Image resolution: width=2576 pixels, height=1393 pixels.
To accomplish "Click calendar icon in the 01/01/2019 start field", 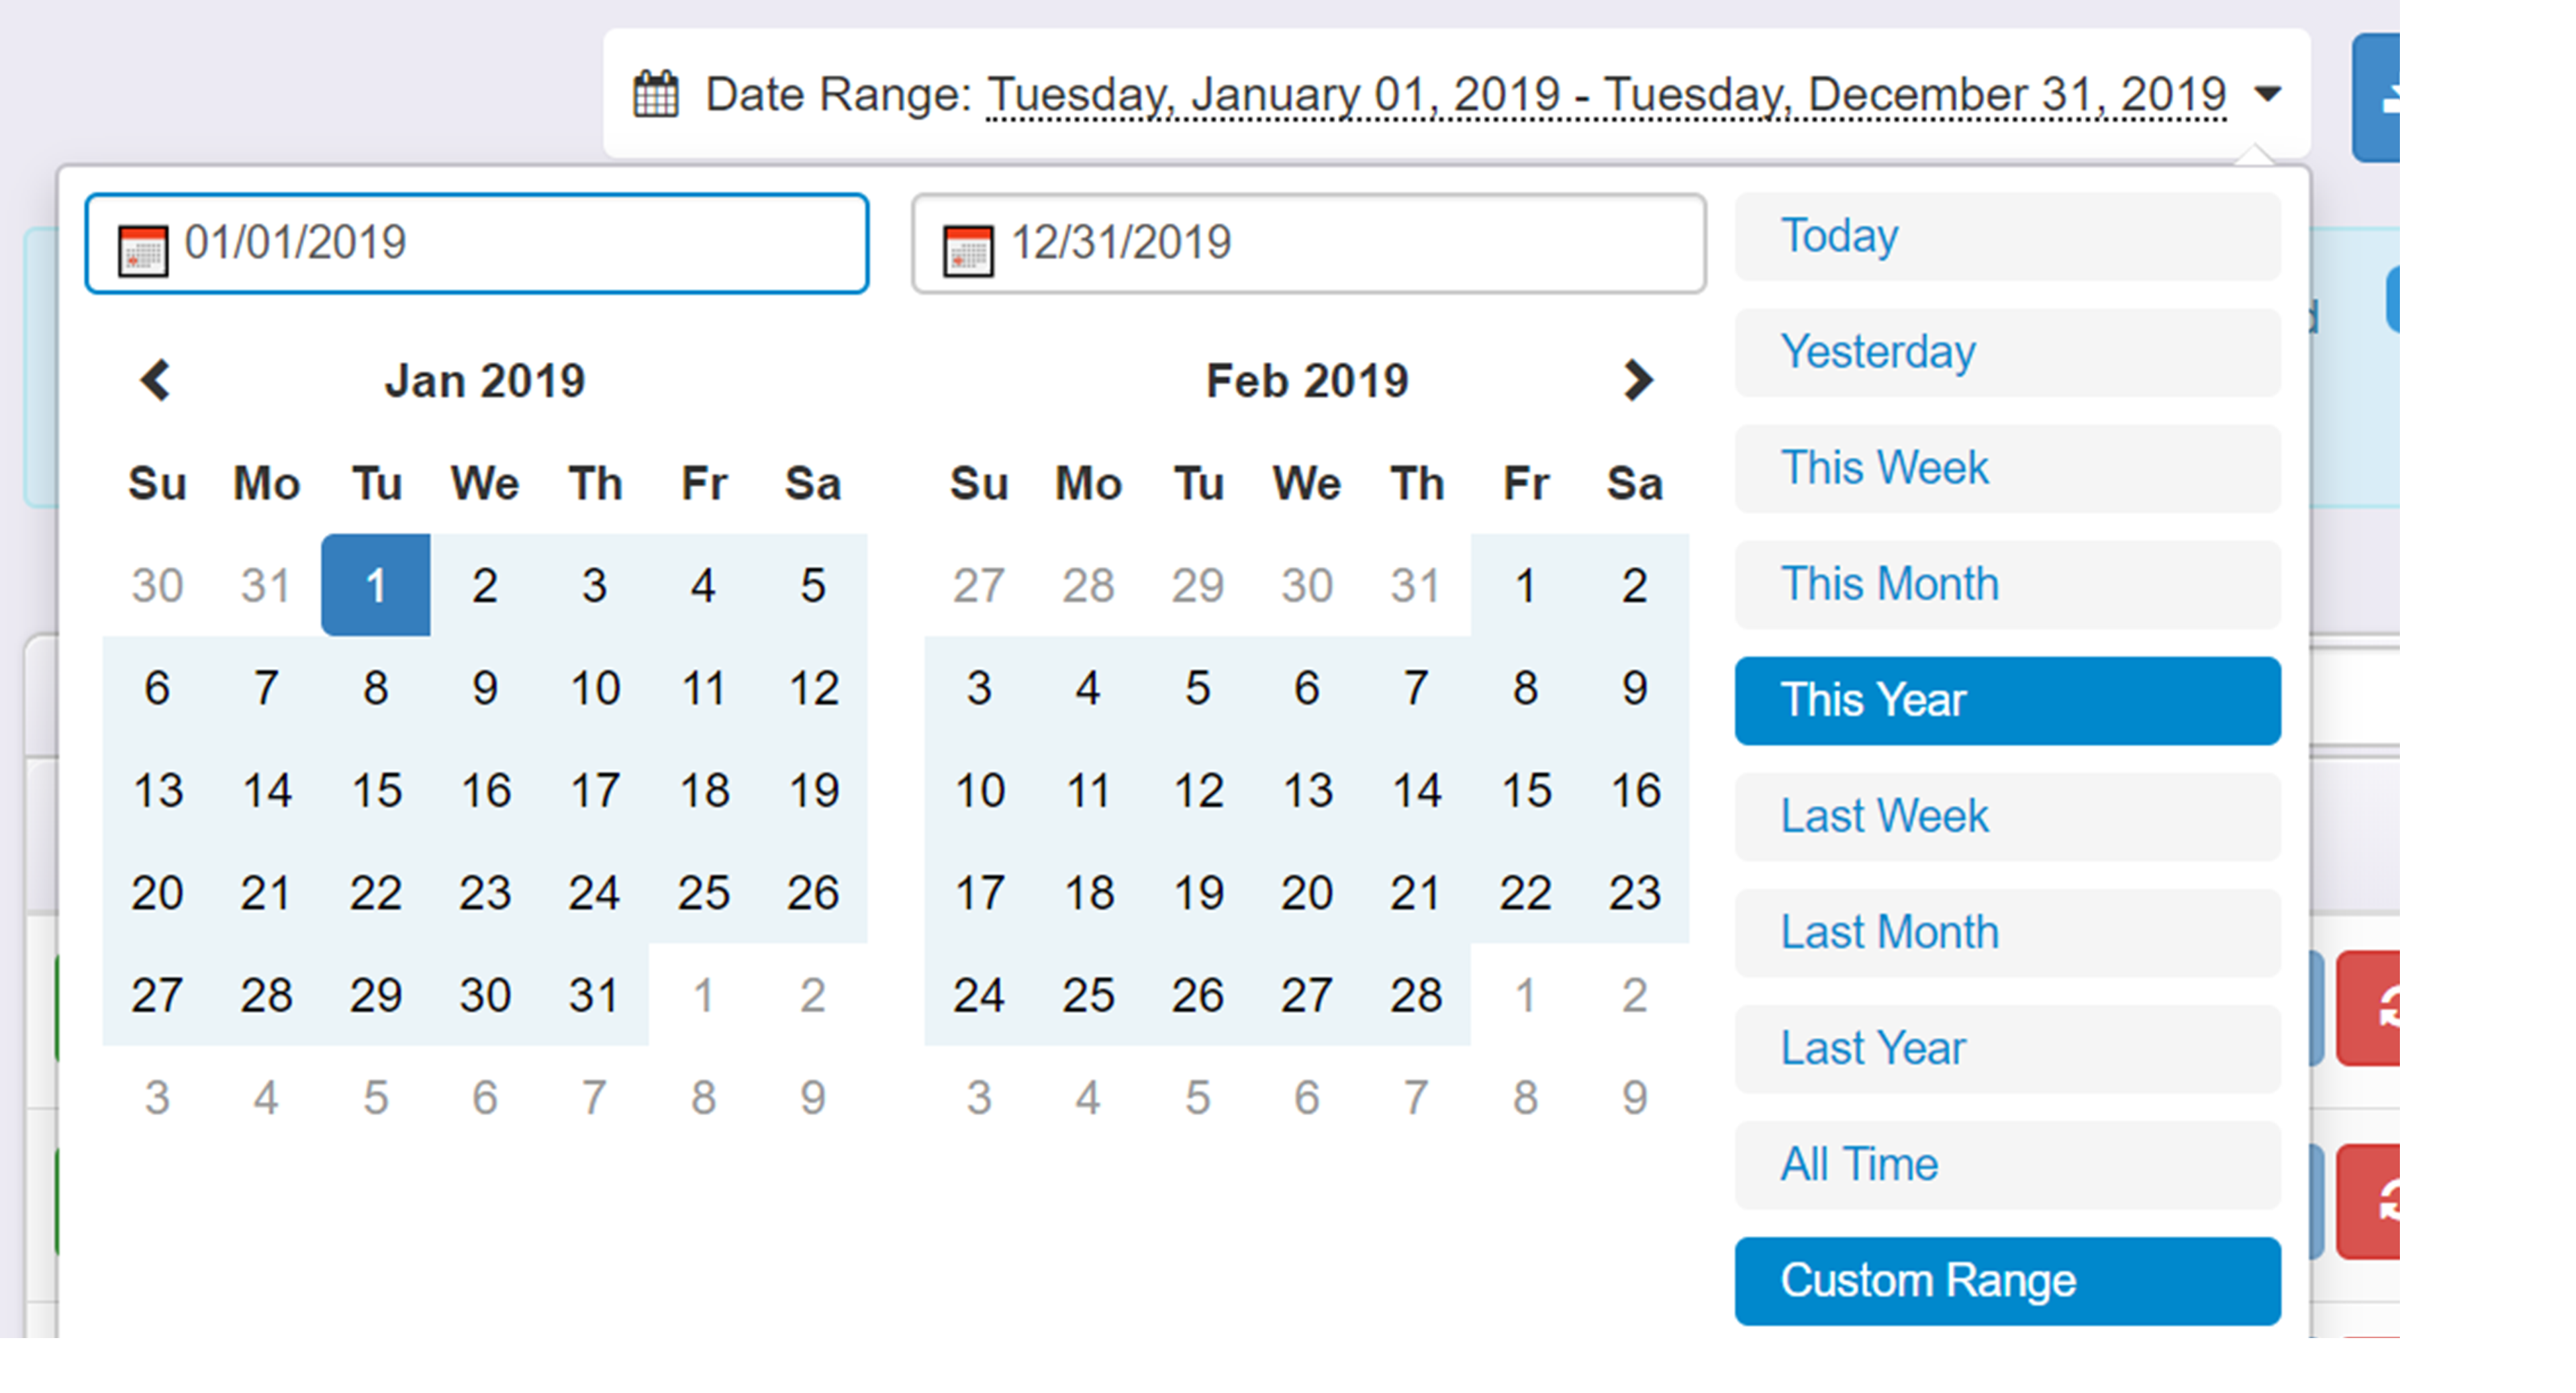I will 143,249.
